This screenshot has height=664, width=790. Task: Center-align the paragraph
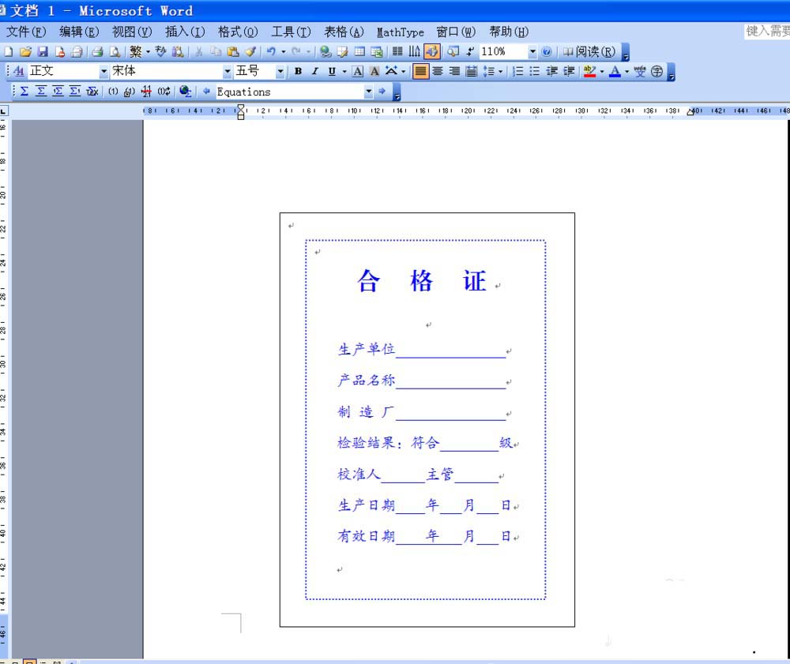point(438,72)
